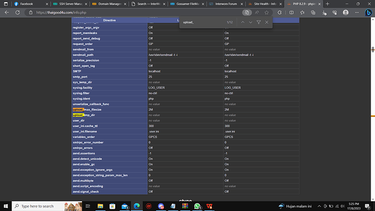View site information lock icon
Viewport: 375px width, 211px height.
coord(30,13)
